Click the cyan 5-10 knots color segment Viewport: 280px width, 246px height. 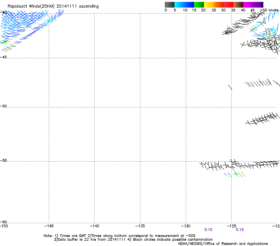coord(179,5)
